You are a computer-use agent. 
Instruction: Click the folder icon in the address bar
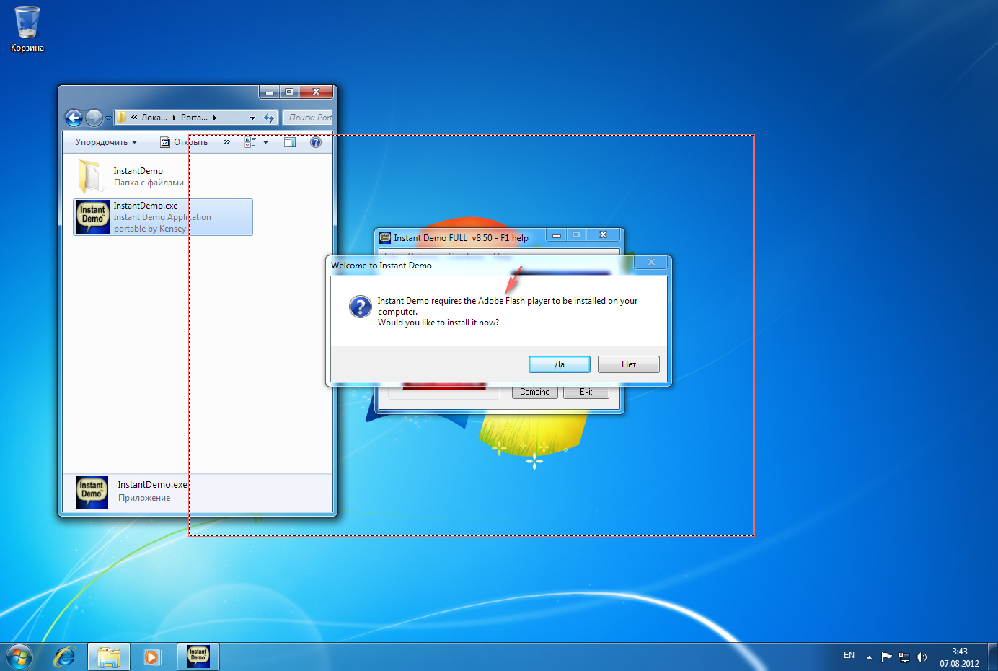tap(121, 118)
